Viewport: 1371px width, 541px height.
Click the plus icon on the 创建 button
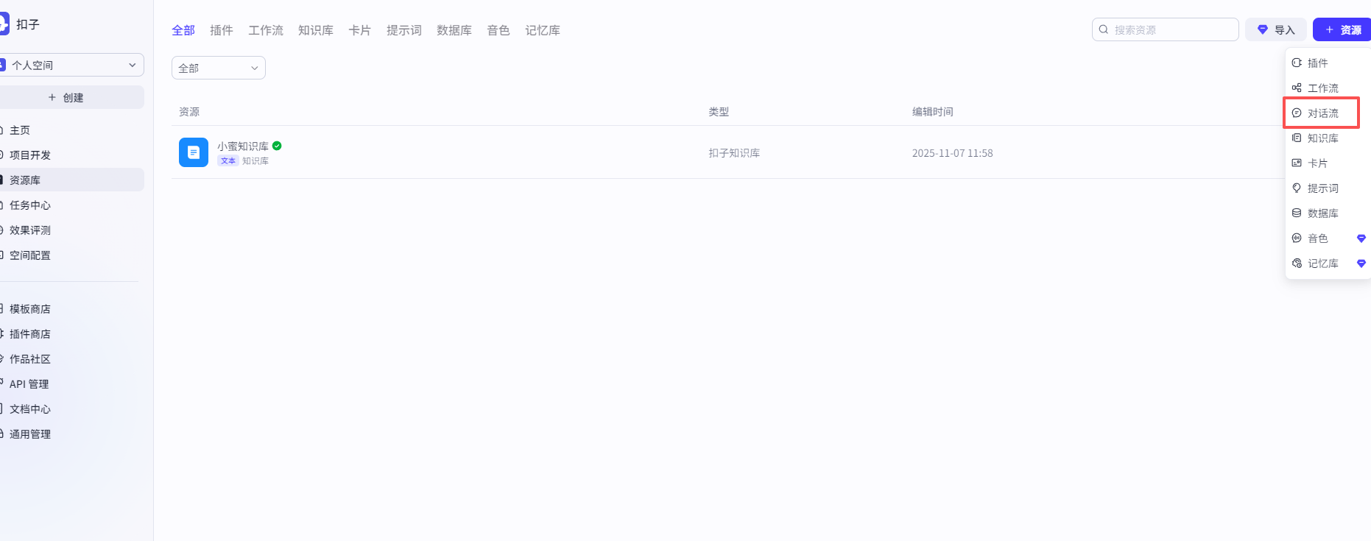[x=52, y=97]
